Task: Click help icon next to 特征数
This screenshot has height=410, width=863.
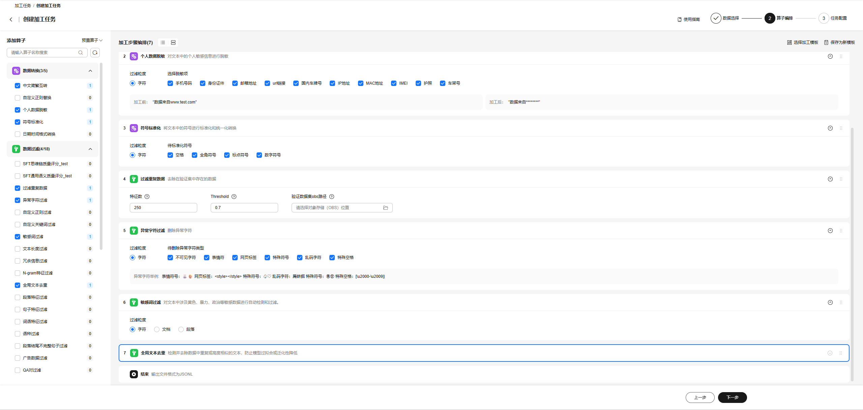Action: tap(147, 197)
